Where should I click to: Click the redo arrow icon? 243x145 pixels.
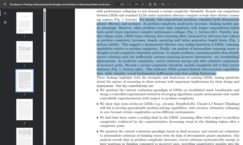pos(175,5)
